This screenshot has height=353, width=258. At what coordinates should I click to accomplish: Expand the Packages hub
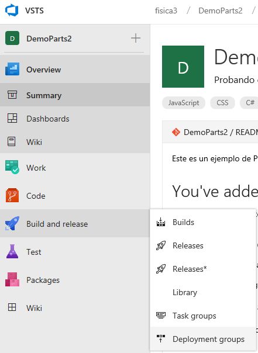click(75, 280)
